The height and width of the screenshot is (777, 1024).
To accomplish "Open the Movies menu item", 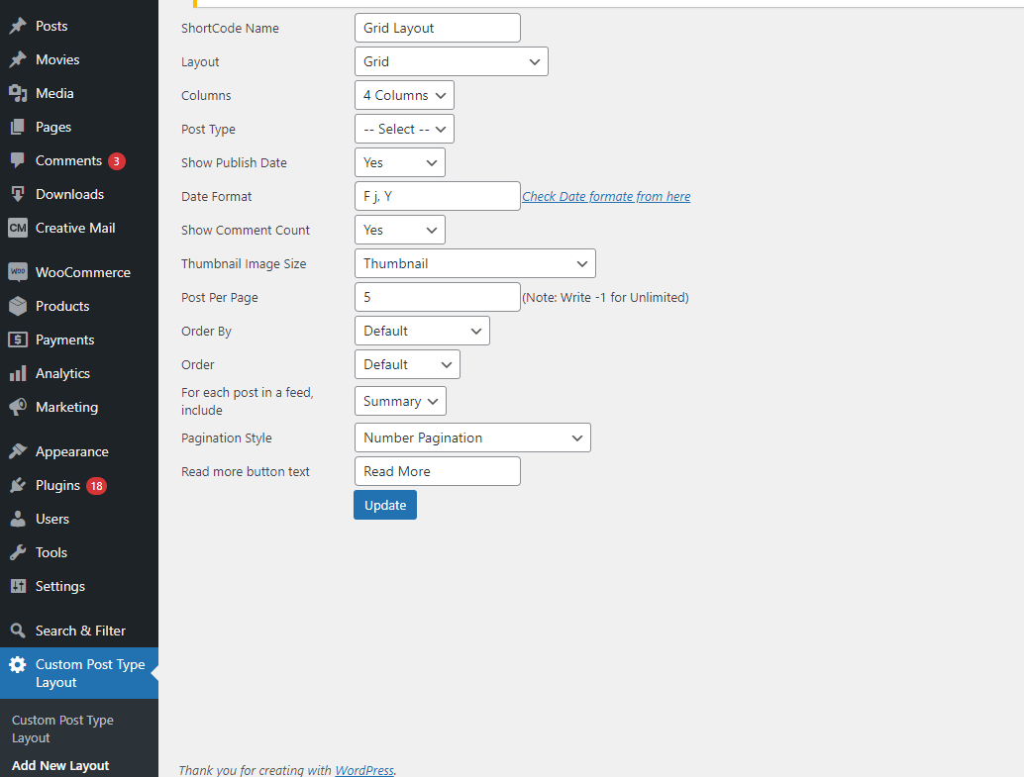I will pos(57,59).
